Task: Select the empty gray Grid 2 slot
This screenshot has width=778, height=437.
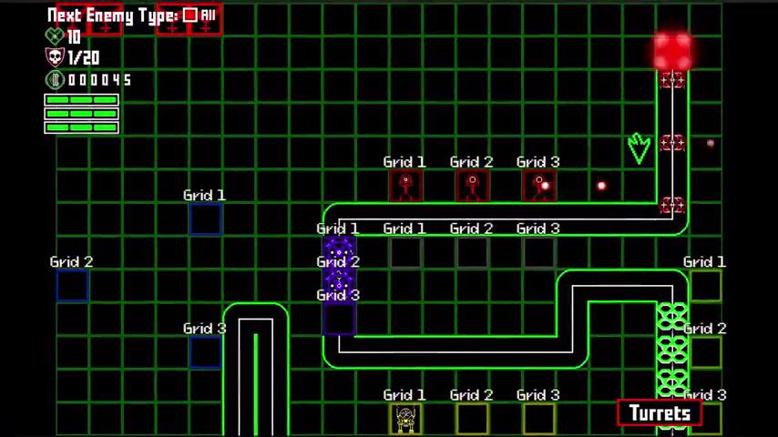Action: point(472,253)
